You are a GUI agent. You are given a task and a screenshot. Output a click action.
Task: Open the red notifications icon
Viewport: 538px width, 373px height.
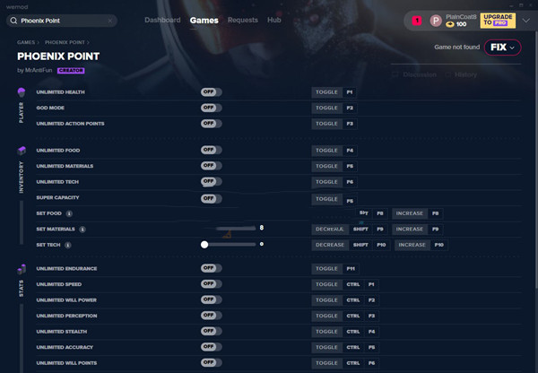[x=417, y=20]
